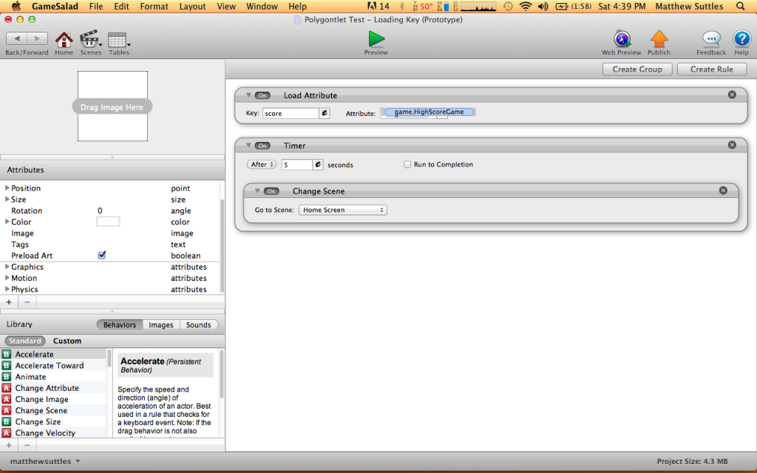Viewport: 757px width, 473px height.
Task: Click the Scenes clapperboard icon
Action: click(x=89, y=39)
